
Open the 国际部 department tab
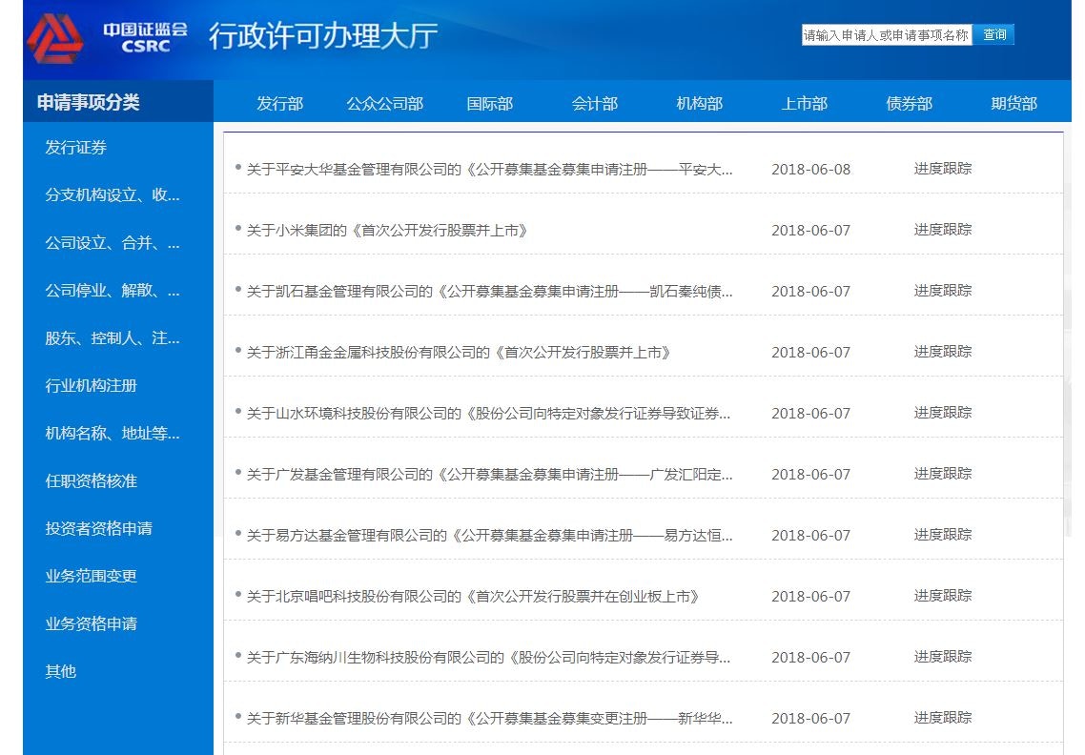[489, 103]
